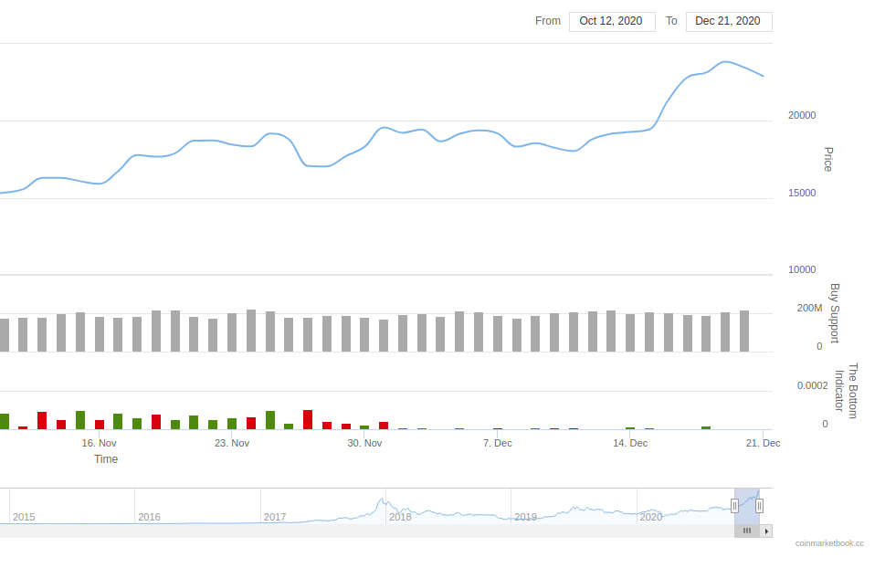The width and height of the screenshot is (885, 568).
Task: Click the last gray Buy Support bar
Action: click(744, 331)
